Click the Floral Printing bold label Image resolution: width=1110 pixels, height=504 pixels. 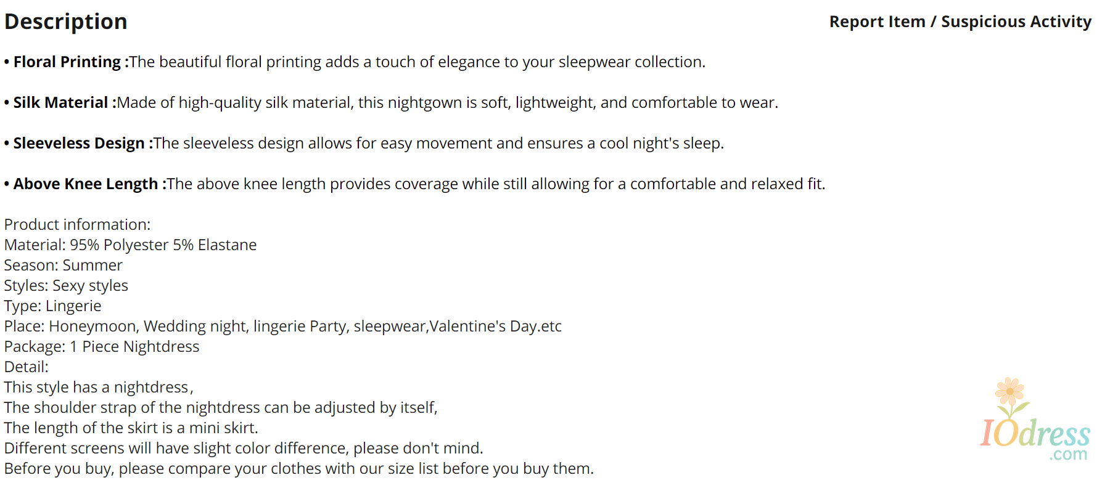coord(71,62)
